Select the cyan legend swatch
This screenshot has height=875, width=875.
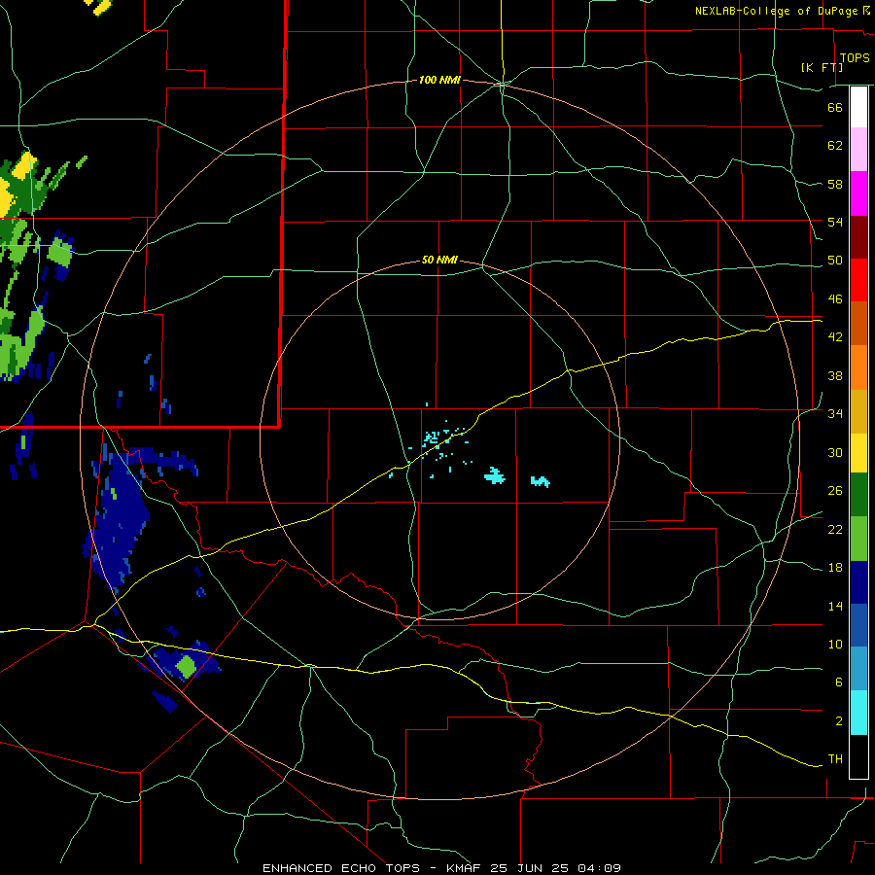click(858, 713)
